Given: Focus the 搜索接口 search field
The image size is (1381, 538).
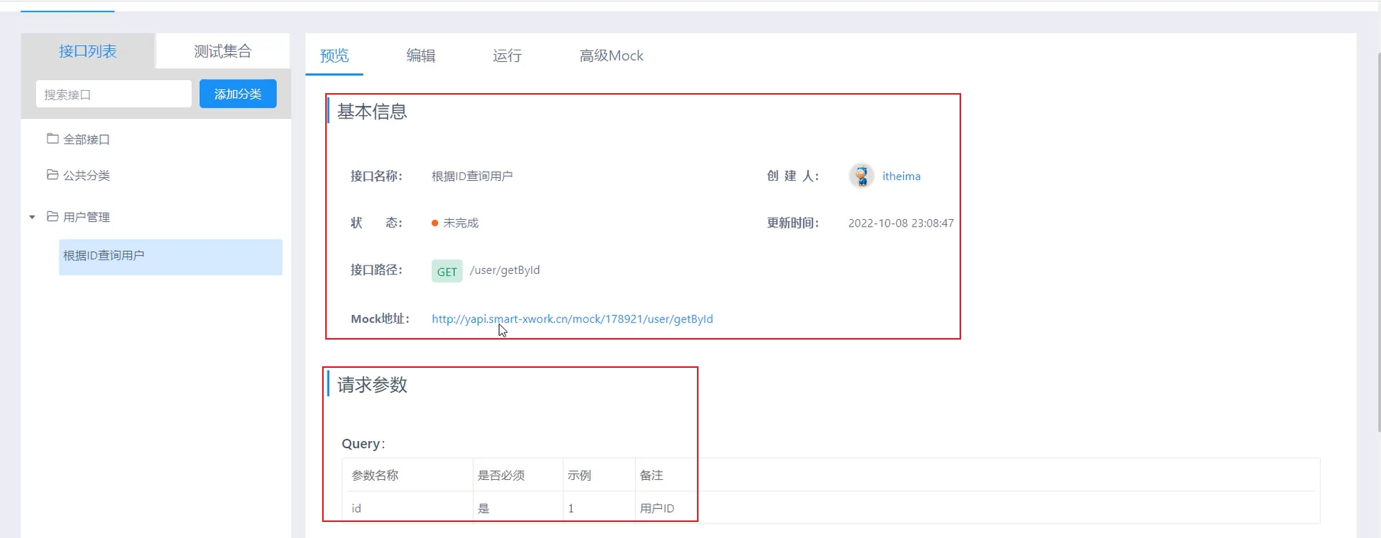Looking at the screenshot, I should coord(113,95).
